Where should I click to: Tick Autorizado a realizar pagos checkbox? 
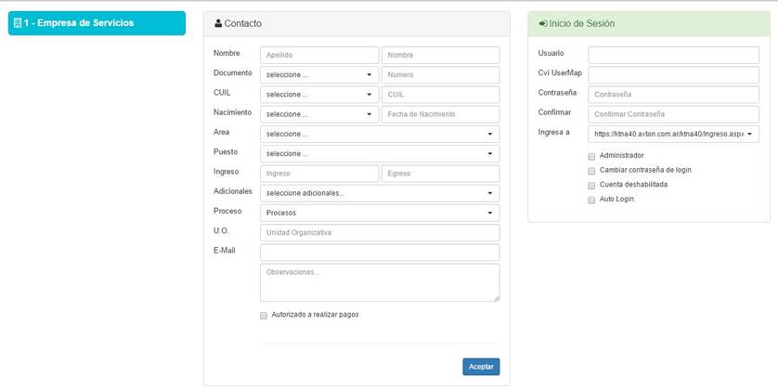(265, 316)
